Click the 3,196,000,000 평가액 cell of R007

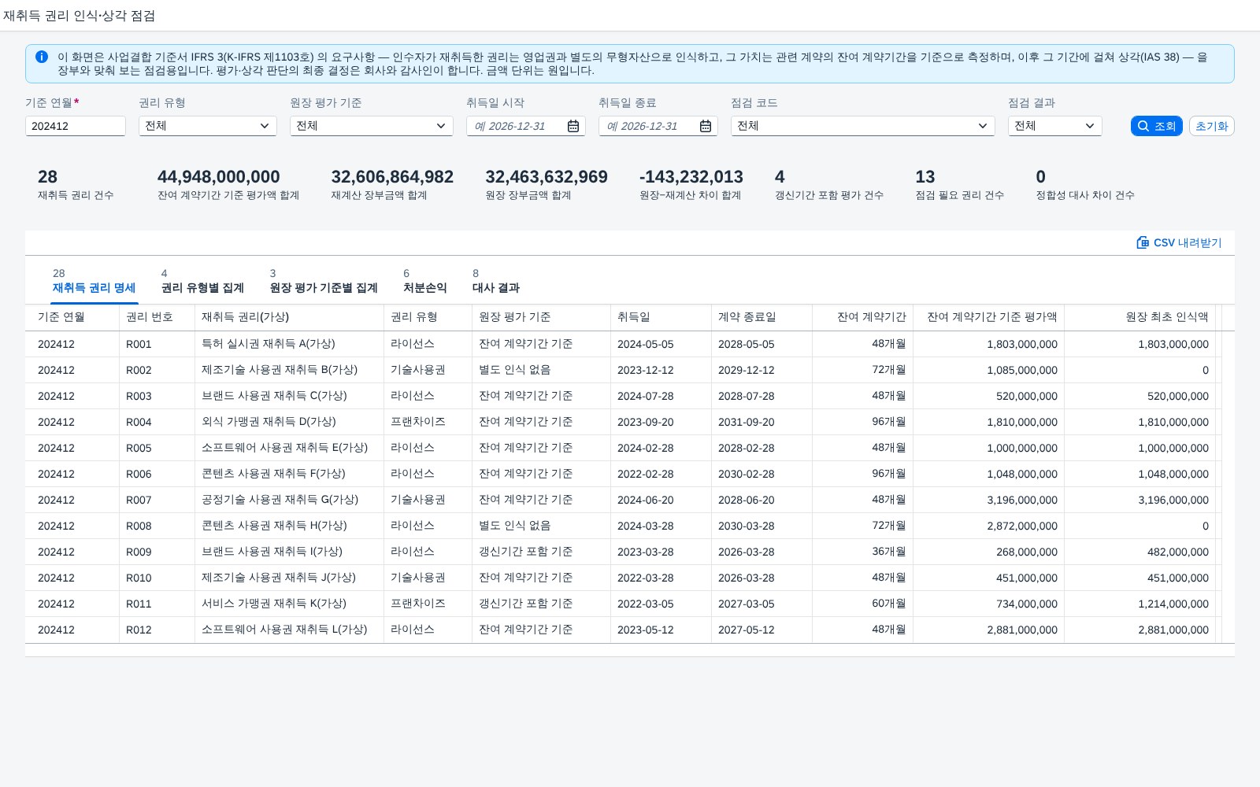[x=988, y=500]
